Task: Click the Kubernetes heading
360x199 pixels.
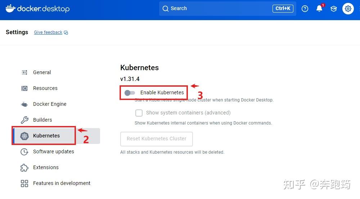Action: click(x=139, y=68)
